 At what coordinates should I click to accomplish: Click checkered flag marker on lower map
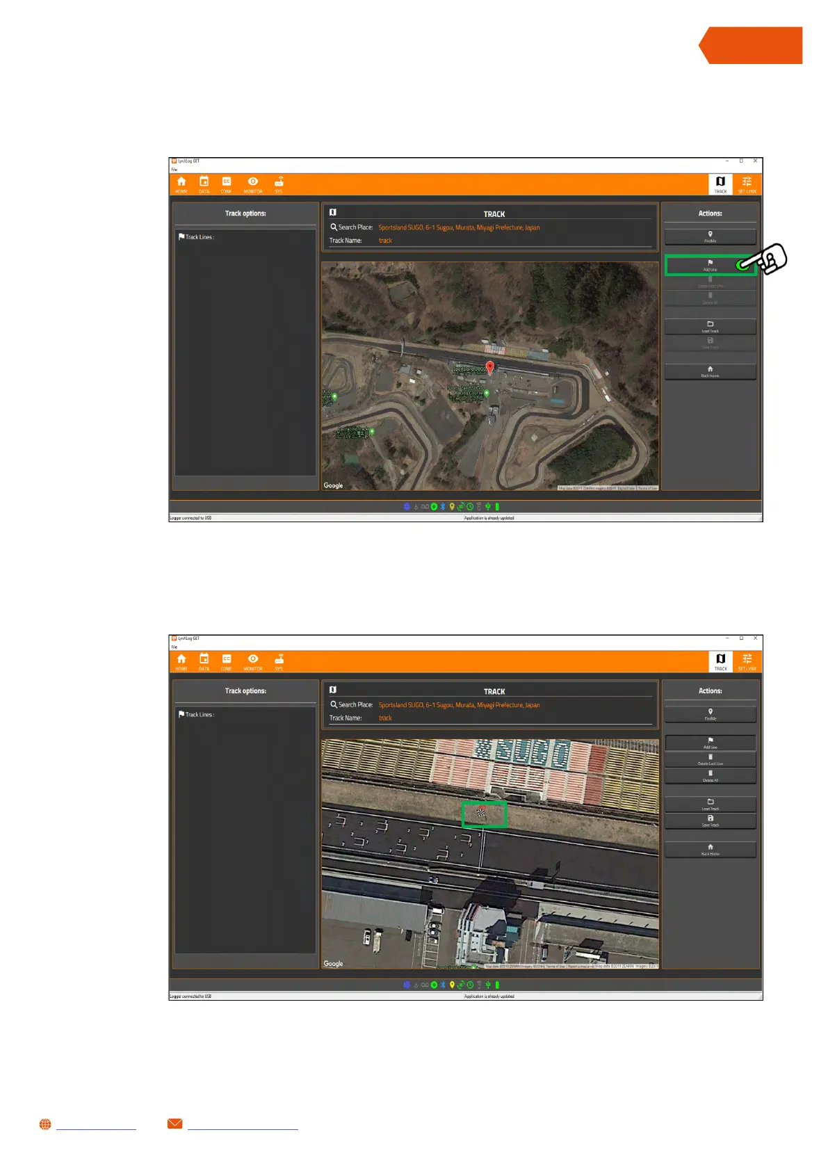pos(481,811)
